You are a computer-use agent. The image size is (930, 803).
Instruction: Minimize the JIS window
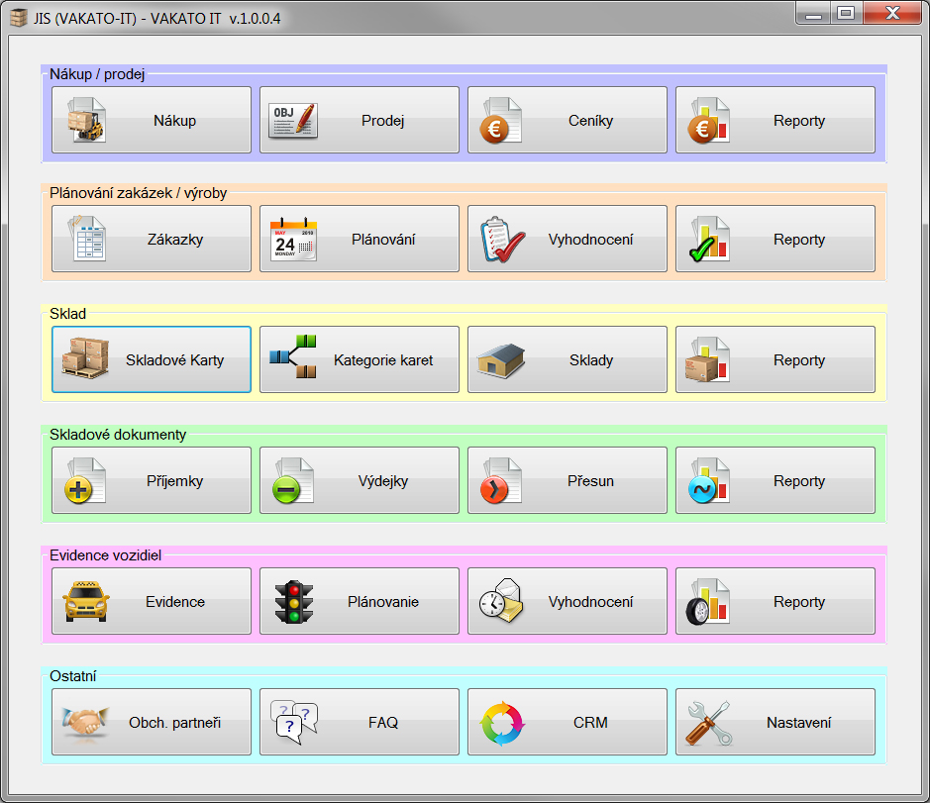coord(813,13)
